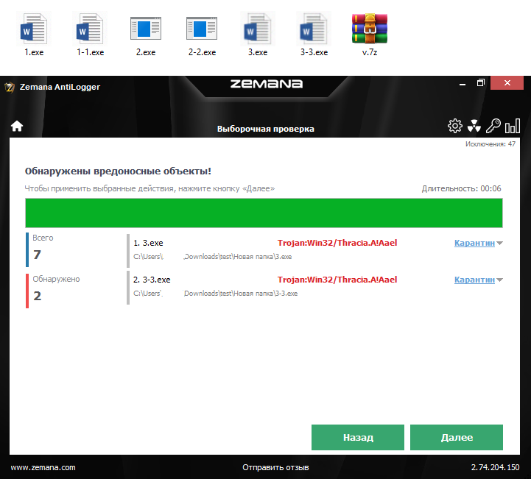Select the 3-3.exe file icon

pos(314,29)
